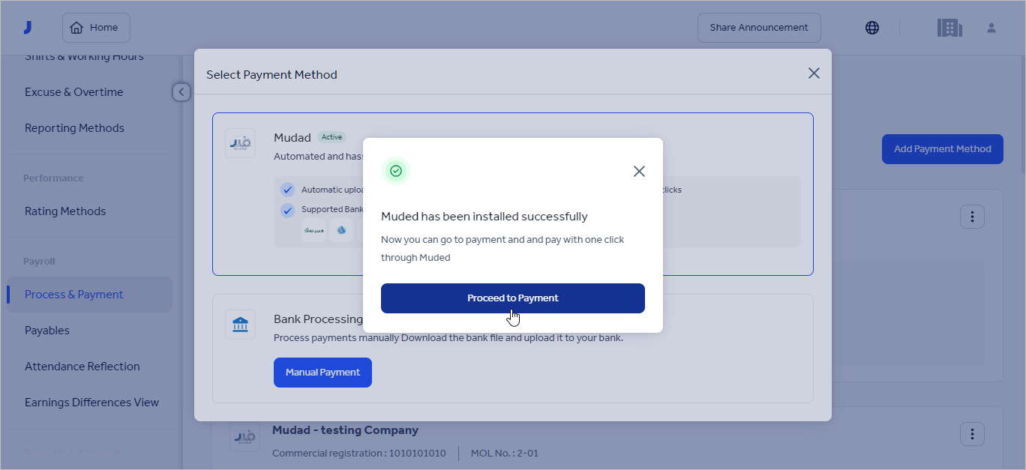Click the user profile icon

click(991, 27)
